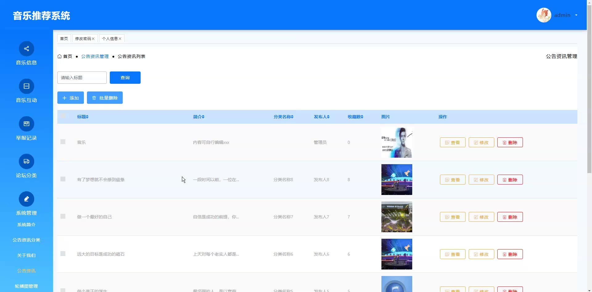The height and width of the screenshot is (292, 592).
Task: Switch to the 首页 tab
Action: [x=64, y=39]
